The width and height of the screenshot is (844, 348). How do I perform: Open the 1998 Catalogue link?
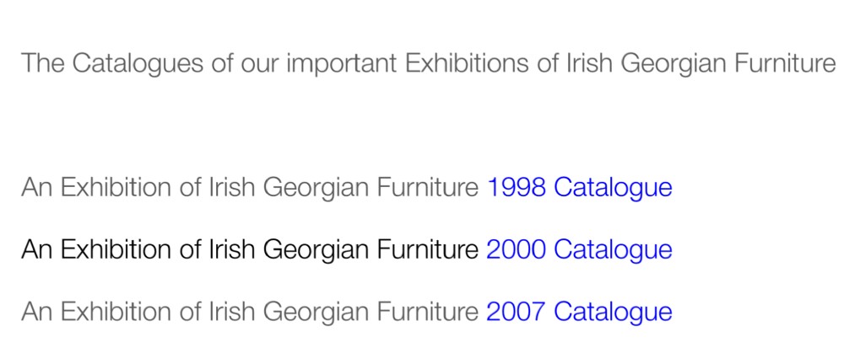579,189
